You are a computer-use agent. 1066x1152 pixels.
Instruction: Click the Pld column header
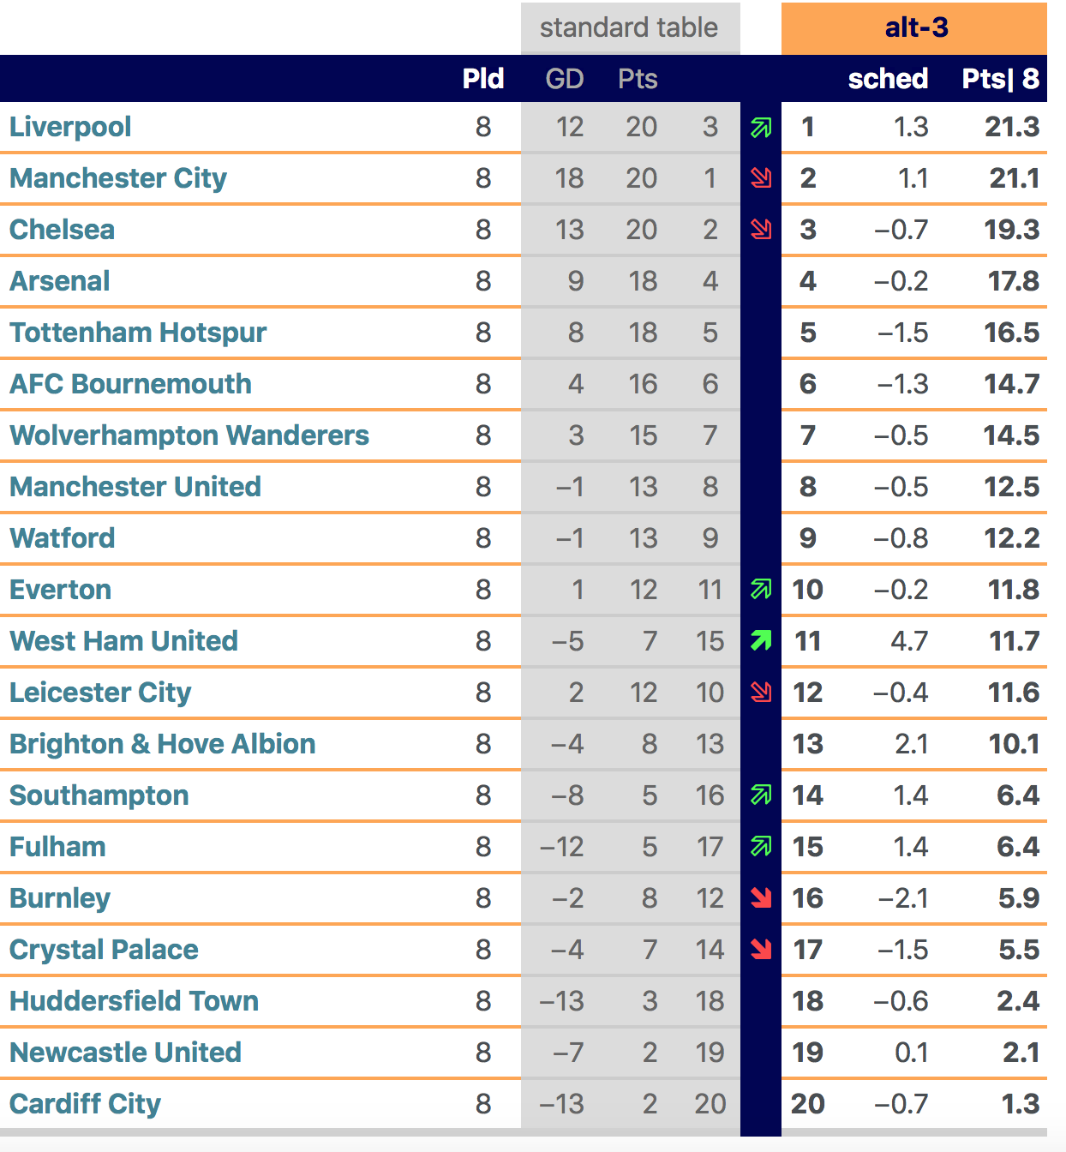(x=483, y=79)
